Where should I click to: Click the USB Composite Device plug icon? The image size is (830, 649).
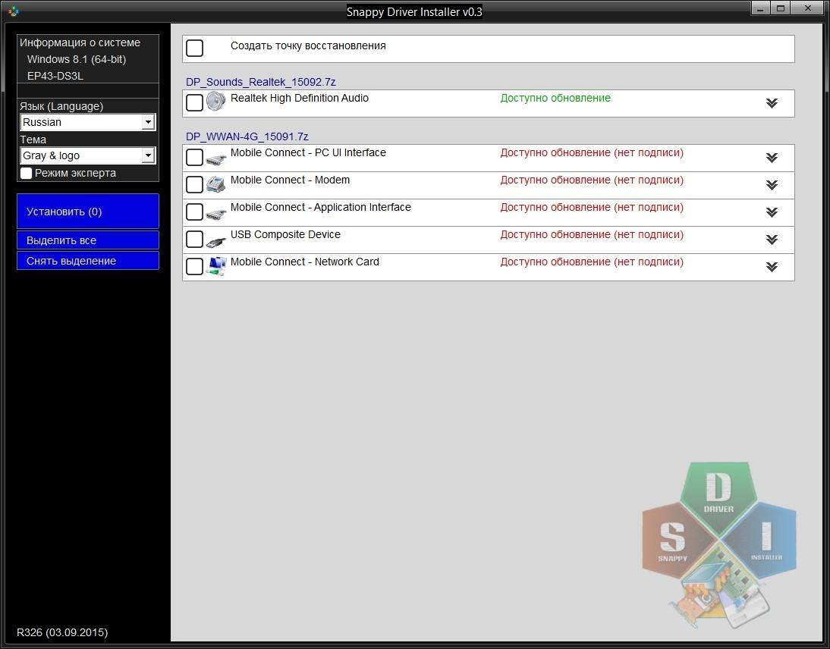coord(216,241)
